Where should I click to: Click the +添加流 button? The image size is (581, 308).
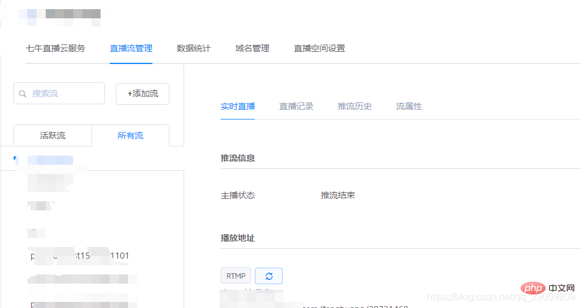pos(143,94)
